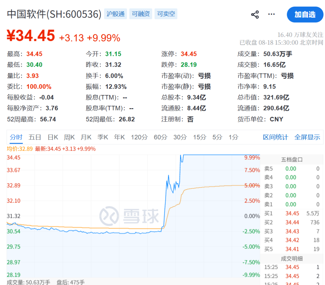The image size is (325, 285).
Task: Select the 买1 row at 34.45
Action: [292, 213]
